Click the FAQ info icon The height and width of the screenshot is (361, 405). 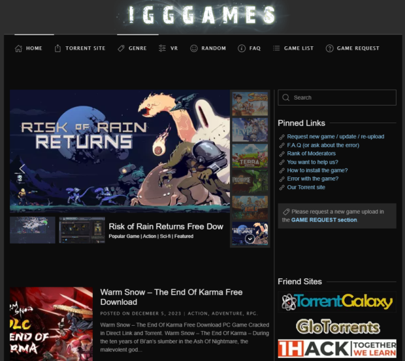[x=242, y=48]
